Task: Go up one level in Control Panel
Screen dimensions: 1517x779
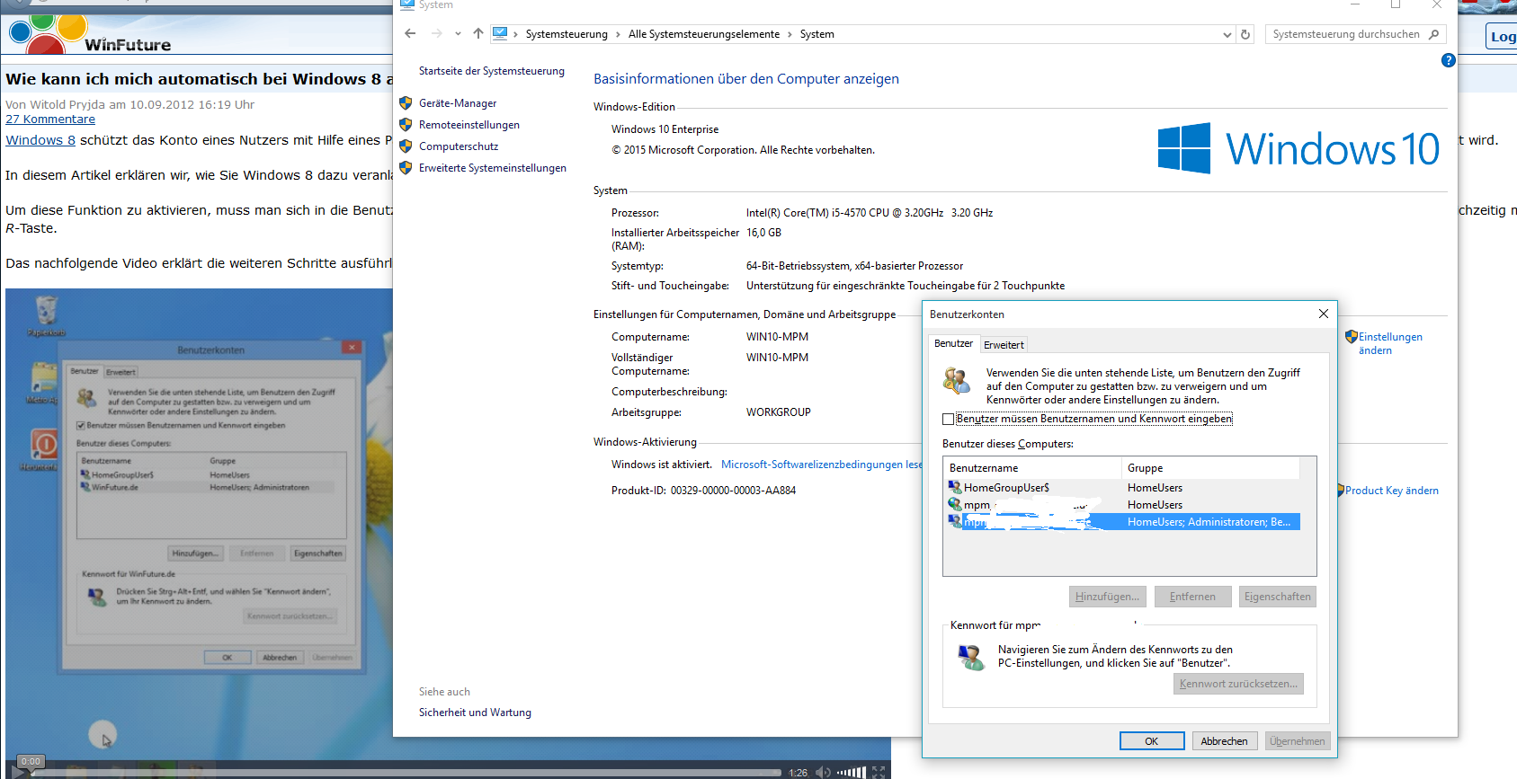Action: click(x=478, y=34)
